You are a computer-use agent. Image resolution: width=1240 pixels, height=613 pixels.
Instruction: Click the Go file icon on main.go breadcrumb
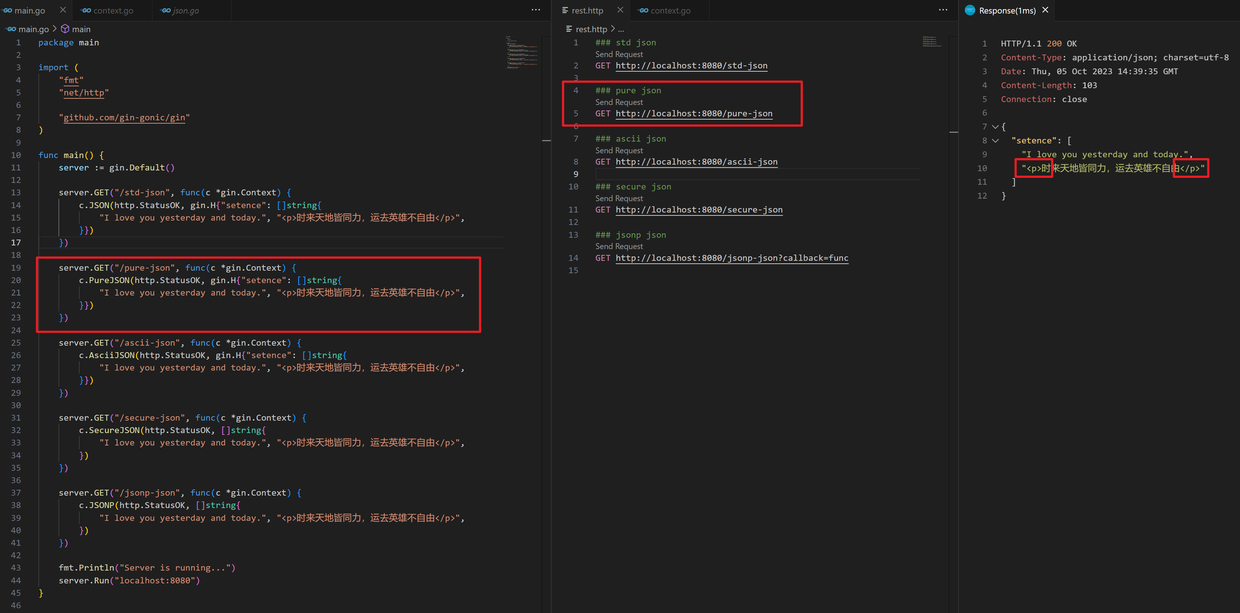coord(11,29)
